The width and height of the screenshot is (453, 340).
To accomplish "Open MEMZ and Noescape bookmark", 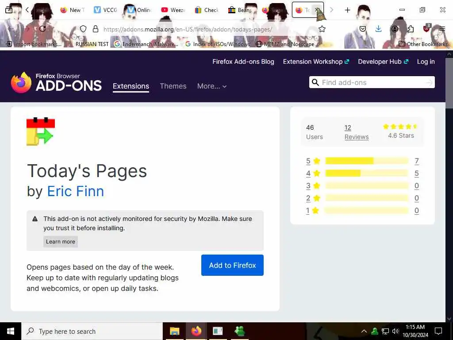I will coord(288,44).
